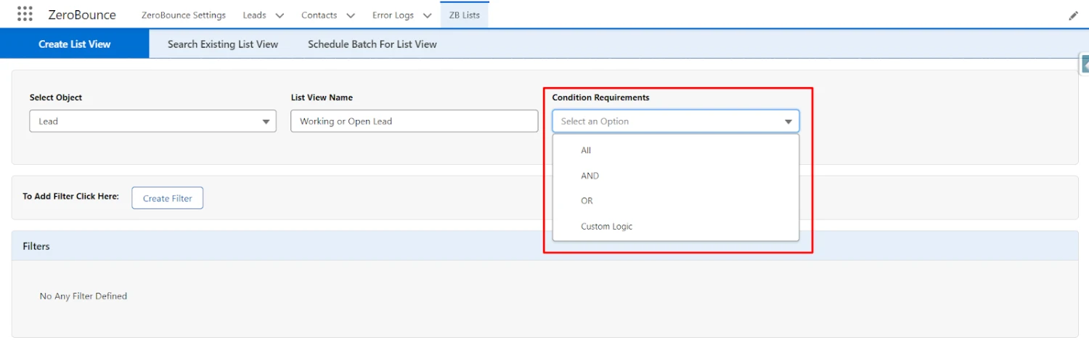The width and height of the screenshot is (1089, 348).
Task: Select the Custom Logic option
Action: (x=606, y=227)
